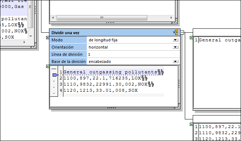Select line 1 General outgassing pollutants
The image size is (241, 141).
(113, 72)
